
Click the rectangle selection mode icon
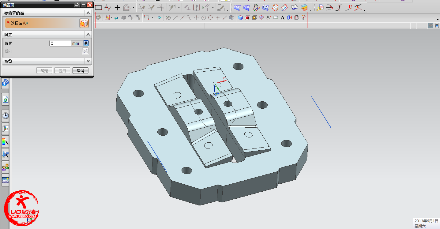coord(147,18)
